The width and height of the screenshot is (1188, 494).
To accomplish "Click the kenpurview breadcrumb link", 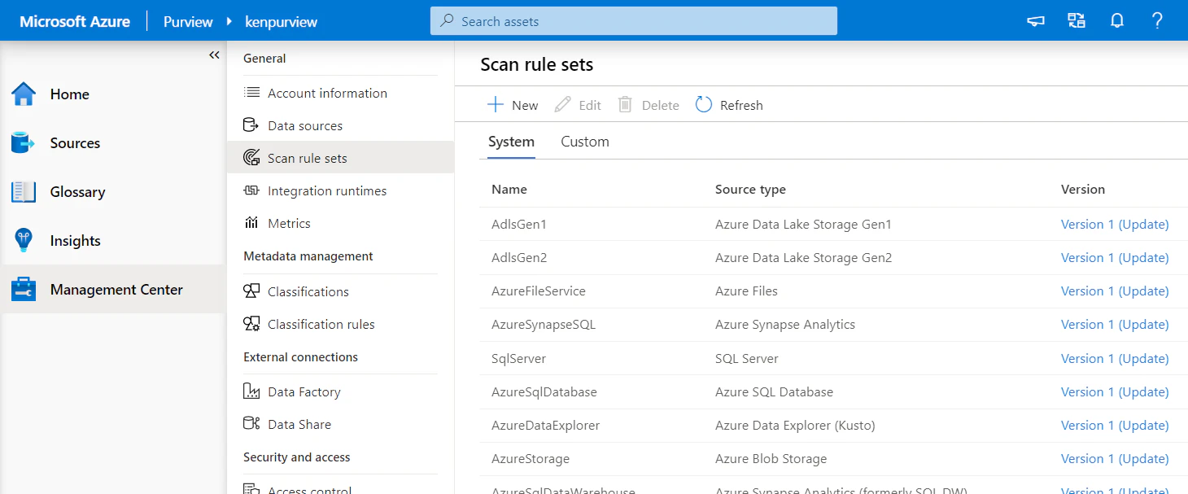I will (x=282, y=22).
